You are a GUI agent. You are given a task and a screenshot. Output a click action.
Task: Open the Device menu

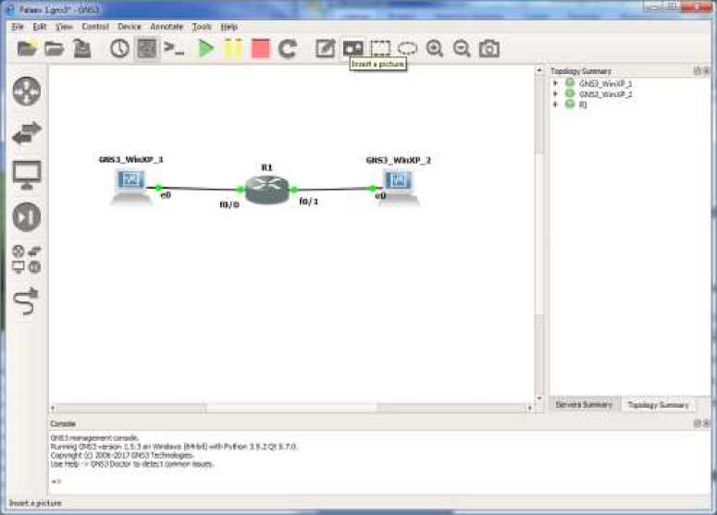pos(130,27)
